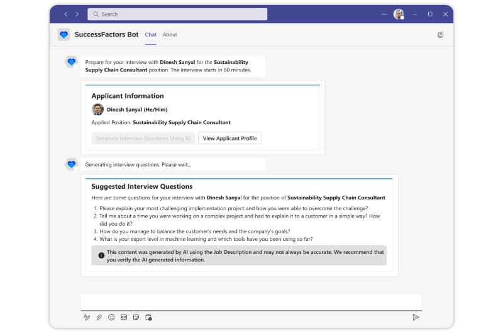
Task: Open the user profile avatar
Action: [399, 14]
